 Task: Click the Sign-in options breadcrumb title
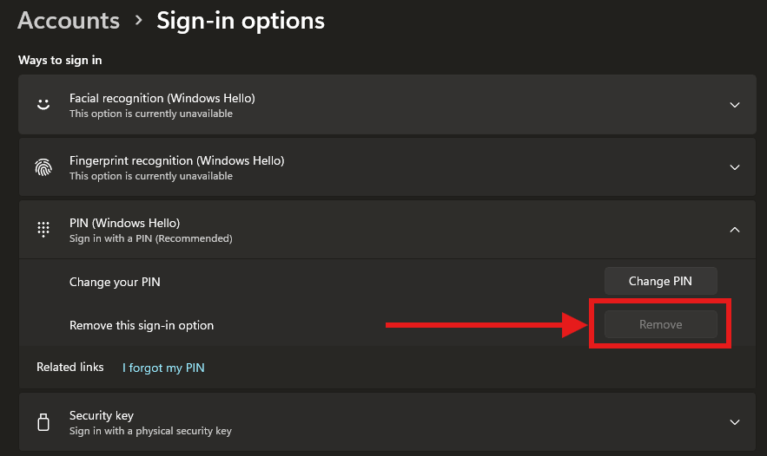point(241,21)
